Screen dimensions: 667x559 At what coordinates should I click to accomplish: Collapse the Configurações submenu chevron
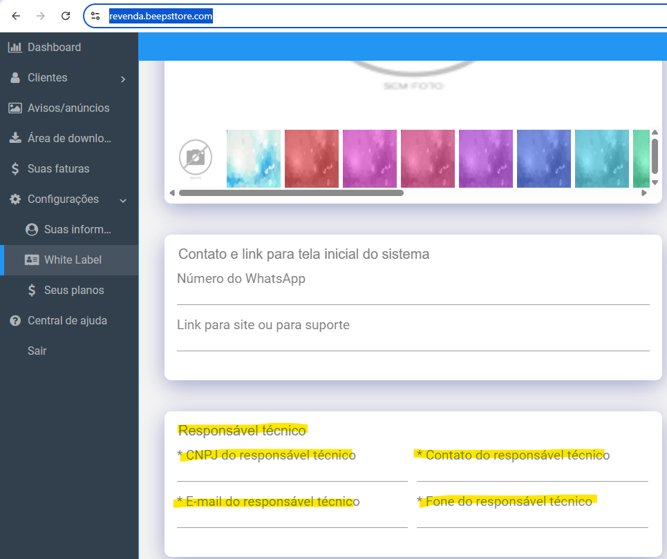(123, 201)
